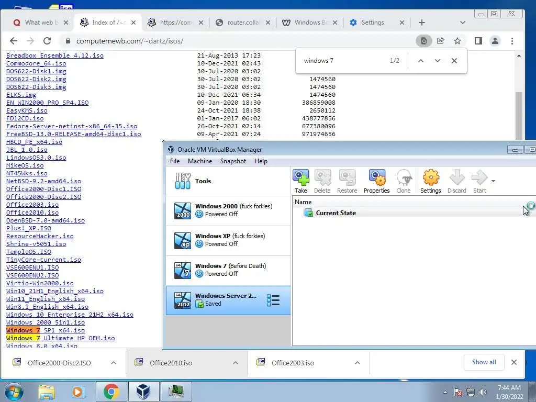Open Windows Media Player from taskbar
The height and width of the screenshot is (402, 536).
[x=78, y=392]
